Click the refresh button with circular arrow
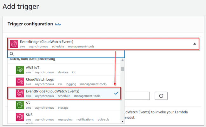This screenshot has height=127, width=206. [x=161, y=96]
